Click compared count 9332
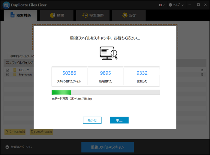This screenshot has width=210, height=155. pos(142,73)
